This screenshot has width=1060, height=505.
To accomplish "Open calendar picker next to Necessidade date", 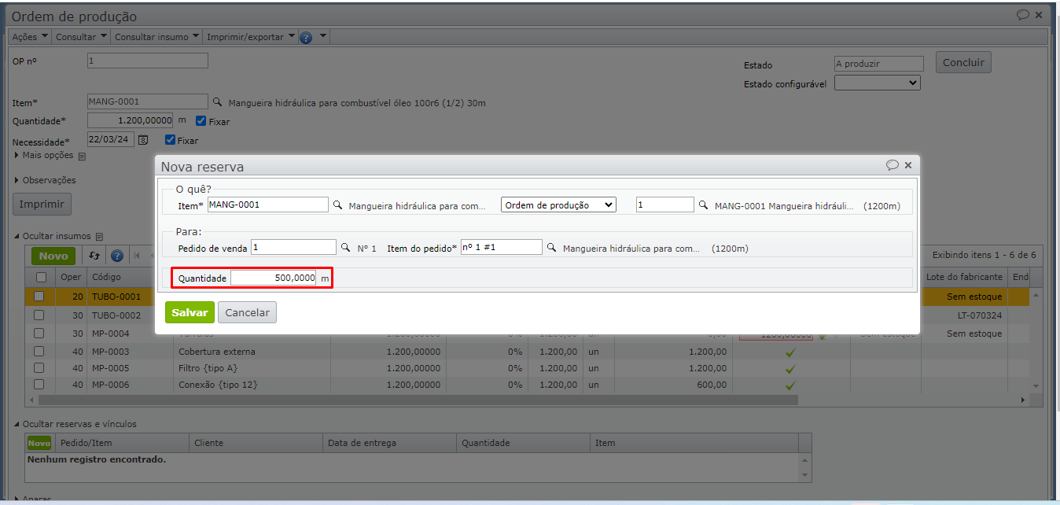I will [x=143, y=140].
